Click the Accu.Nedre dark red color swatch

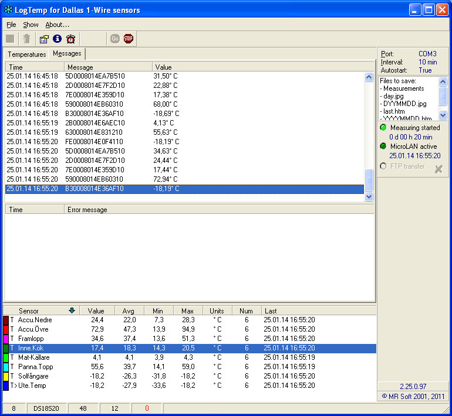click(x=6, y=320)
